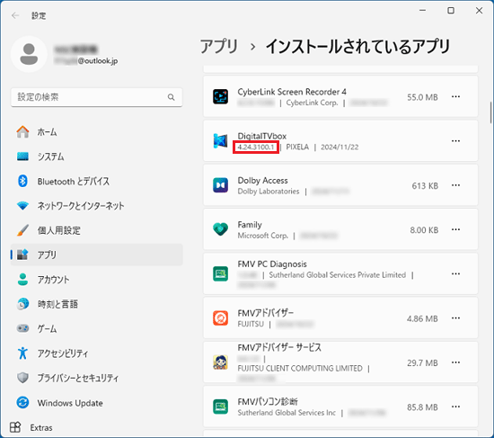The image size is (494, 438).
Task: Open ホーム in the sidebar
Action: coord(96,132)
